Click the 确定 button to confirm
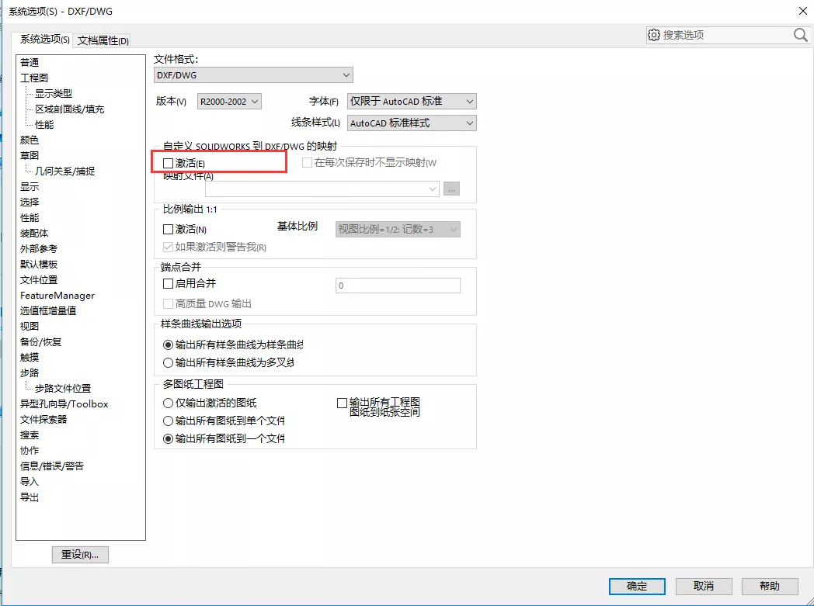The height and width of the screenshot is (606, 814). click(636, 587)
